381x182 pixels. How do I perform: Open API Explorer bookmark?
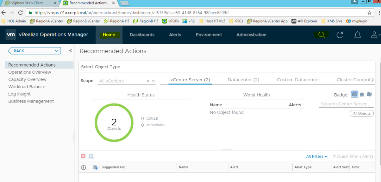pos(304,21)
